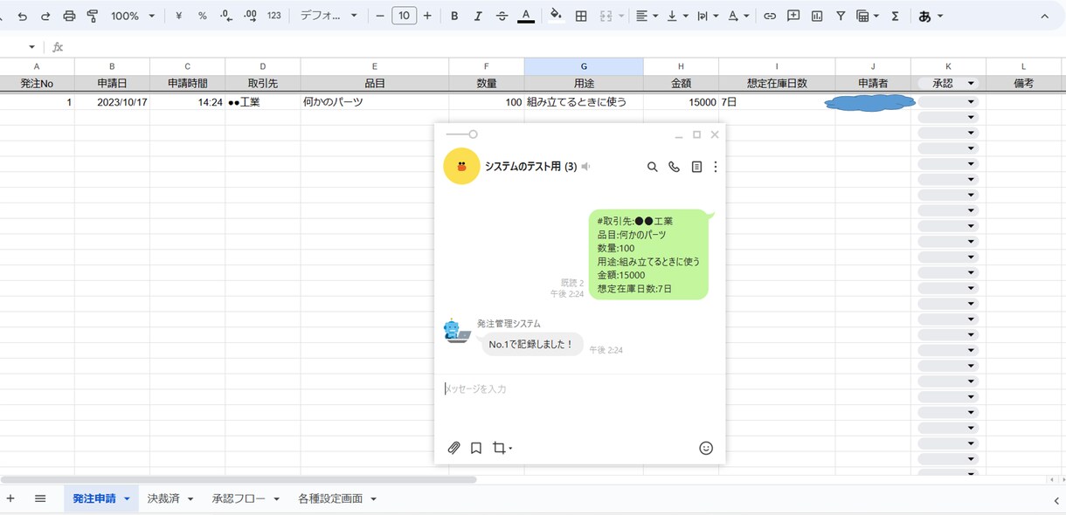Click the horizontal scrollbar of the sheet
Image resolution: width=1066 pixels, height=515 pixels.
tap(239, 479)
